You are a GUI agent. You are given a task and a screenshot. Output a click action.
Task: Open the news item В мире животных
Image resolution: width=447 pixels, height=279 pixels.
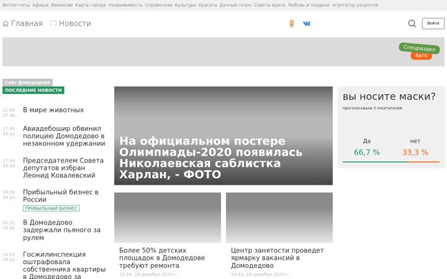tap(53, 110)
